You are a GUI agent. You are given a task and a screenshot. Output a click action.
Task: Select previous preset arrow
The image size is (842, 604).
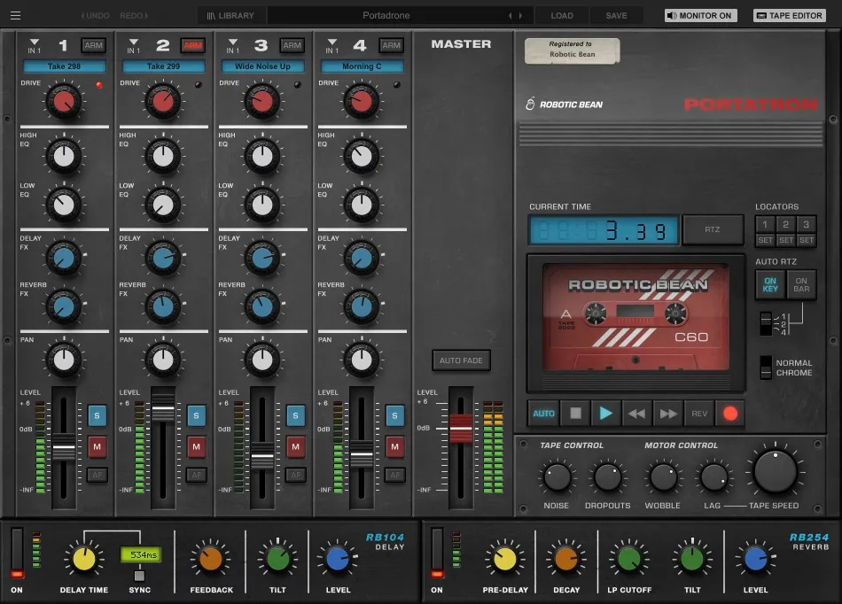pos(511,16)
